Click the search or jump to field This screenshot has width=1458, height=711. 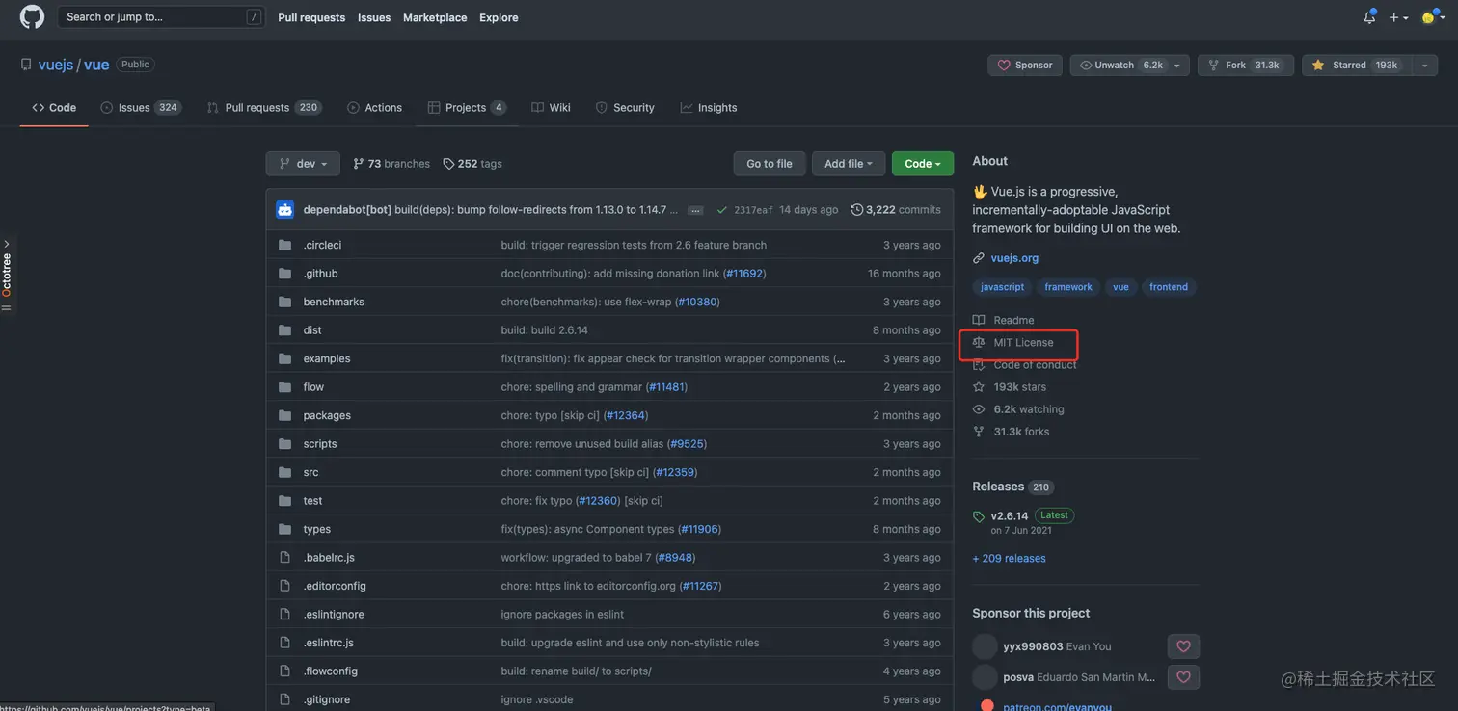161,16
